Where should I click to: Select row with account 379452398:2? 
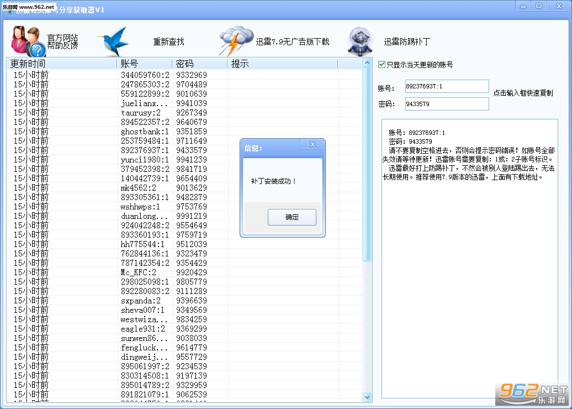[x=184, y=169]
